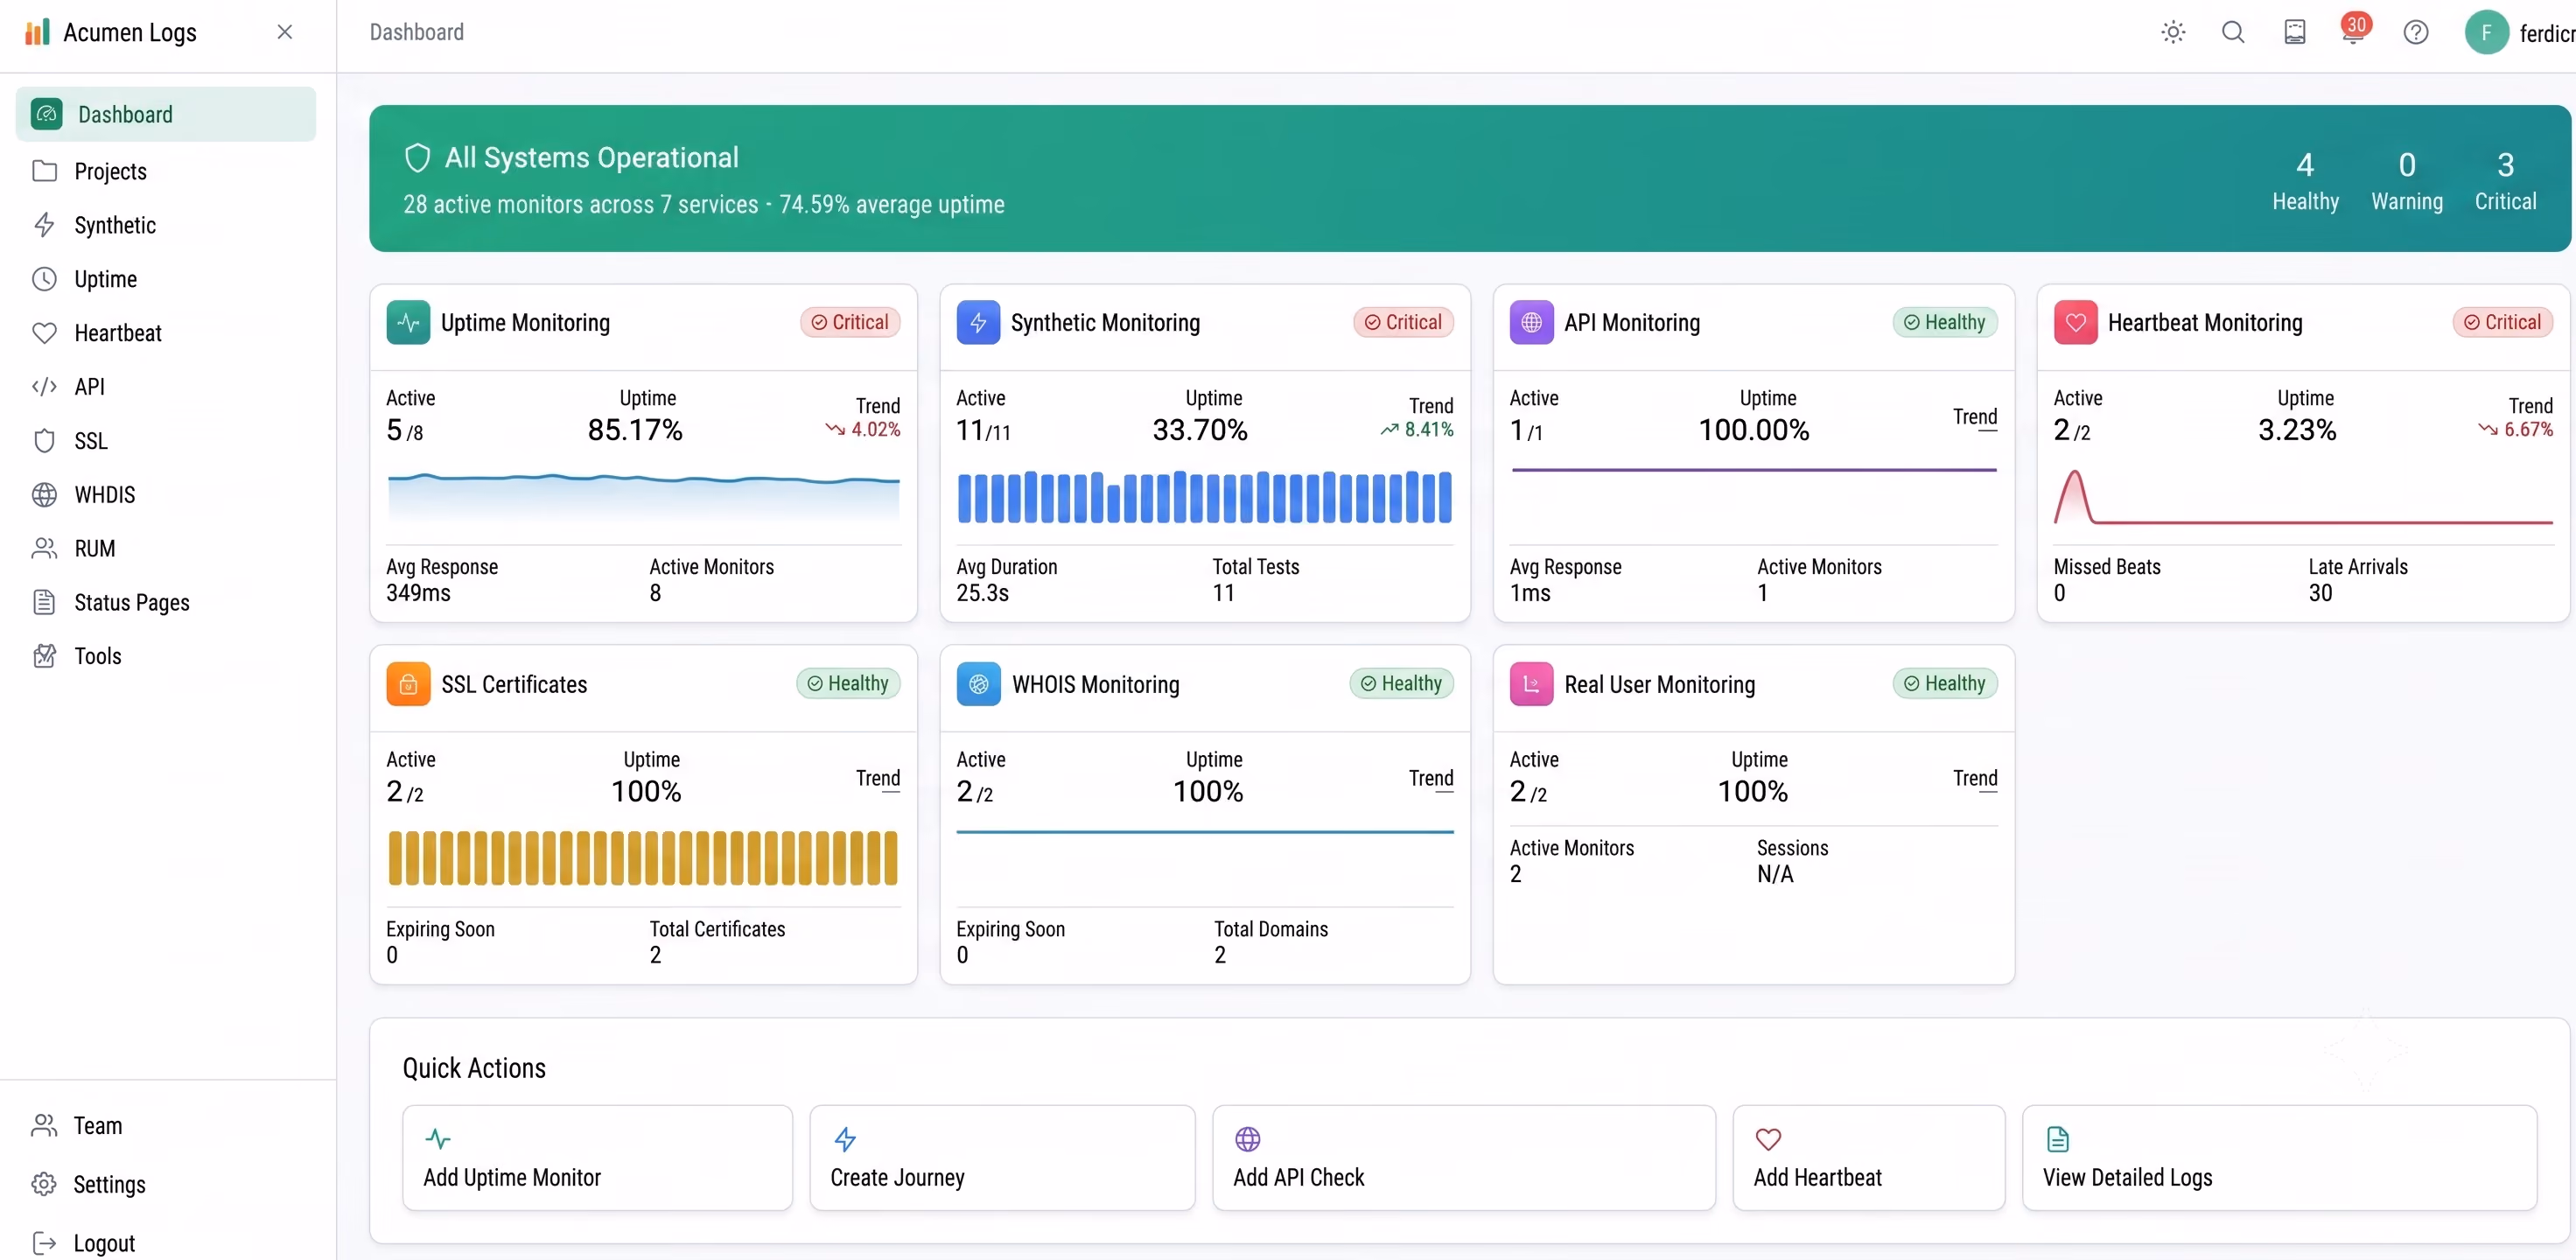This screenshot has width=2576, height=1260.
Task: Toggle the light/dark theme sun icon
Action: 2173,32
